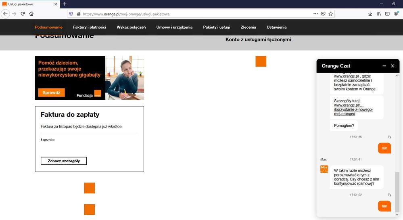Close the Usługi pakietowe tab

[x=56, y=4]
